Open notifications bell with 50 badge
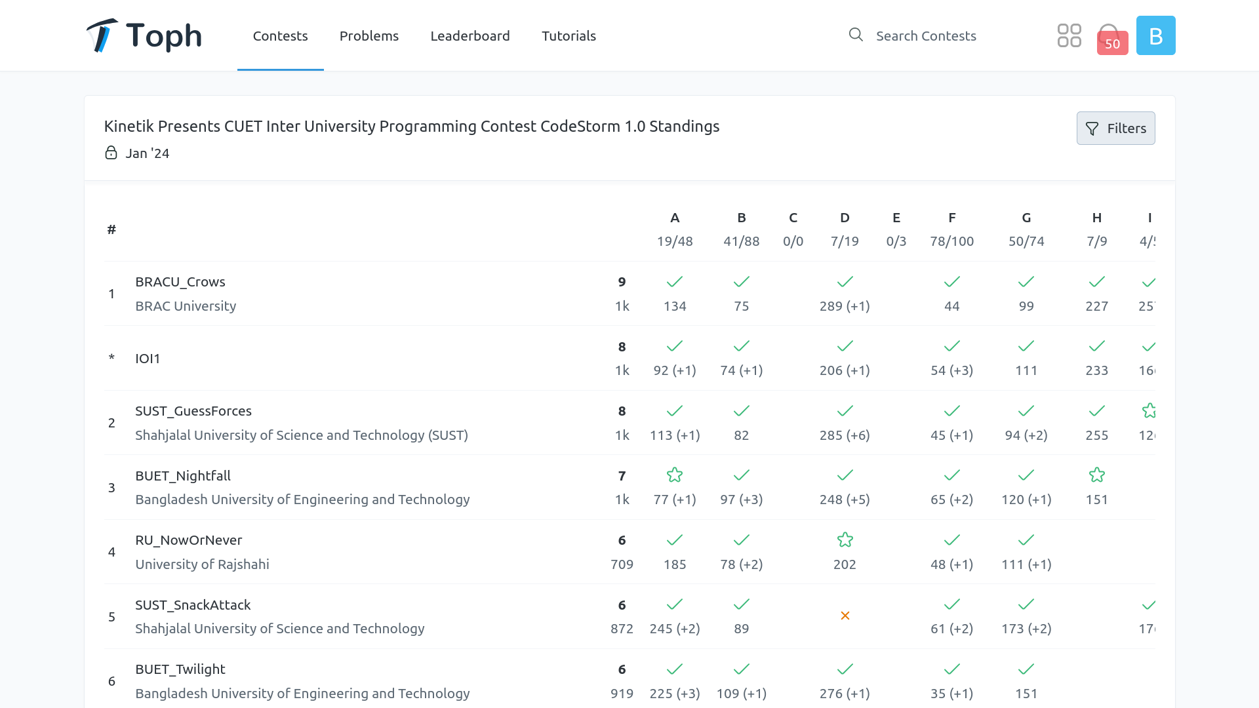 pyautogui.click(x=1111, y=37)
